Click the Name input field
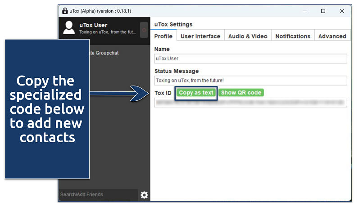 point(250,59)
